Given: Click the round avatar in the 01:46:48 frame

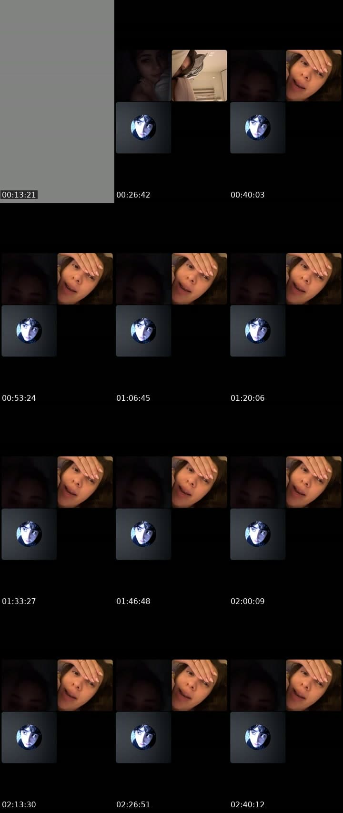Looking at the screenshot, I should pos(143,534).
